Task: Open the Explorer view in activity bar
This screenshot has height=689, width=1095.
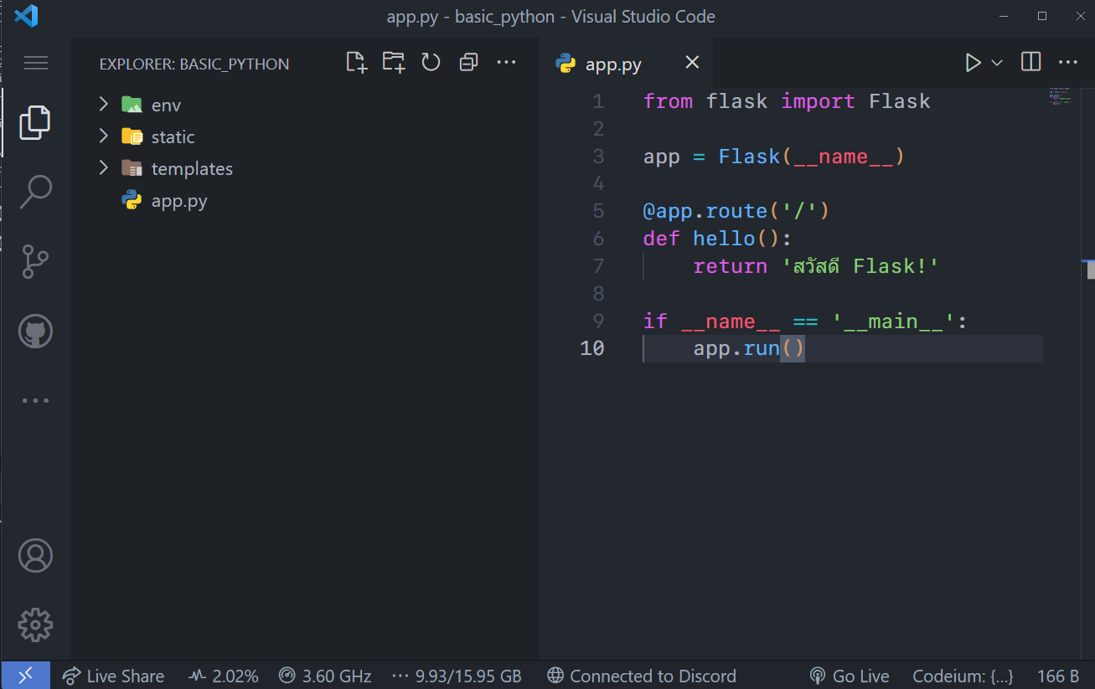Action: click(35, 122)
